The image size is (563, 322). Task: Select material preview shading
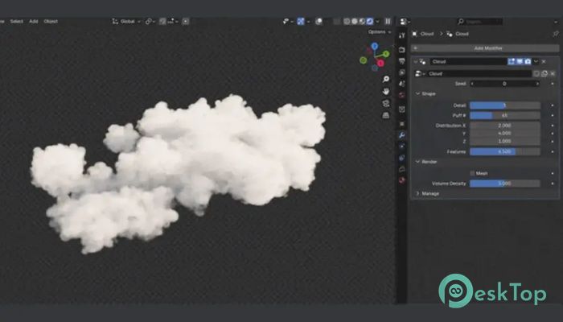click(362, 21)
